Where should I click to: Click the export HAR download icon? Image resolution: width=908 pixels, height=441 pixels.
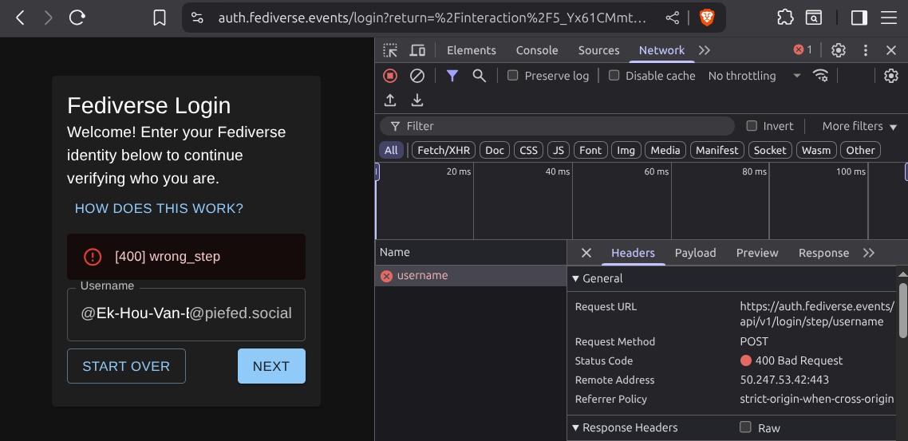tap(417, 100)
